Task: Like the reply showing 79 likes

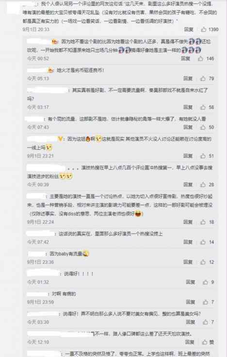Action: (203, 79)
